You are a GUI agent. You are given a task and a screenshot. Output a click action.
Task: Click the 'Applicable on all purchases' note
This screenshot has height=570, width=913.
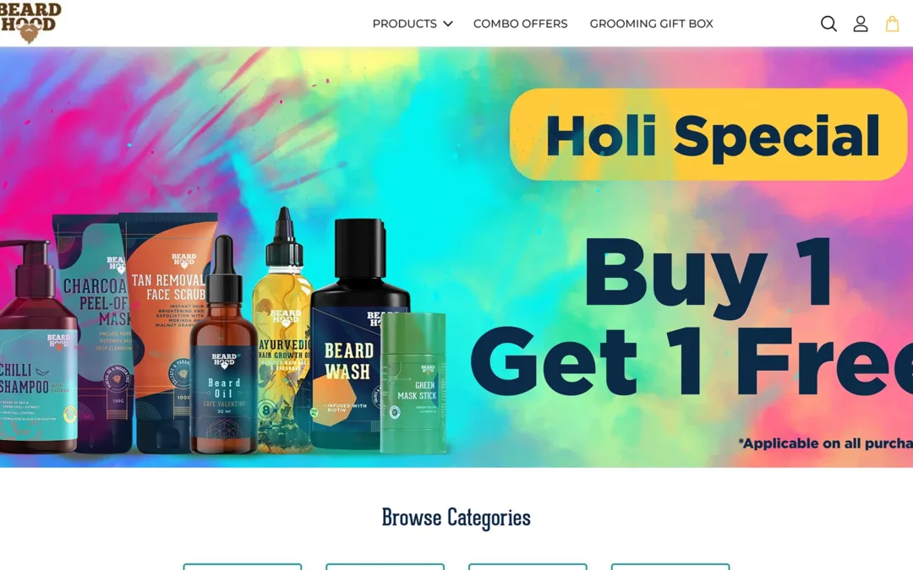coord(826,443)
